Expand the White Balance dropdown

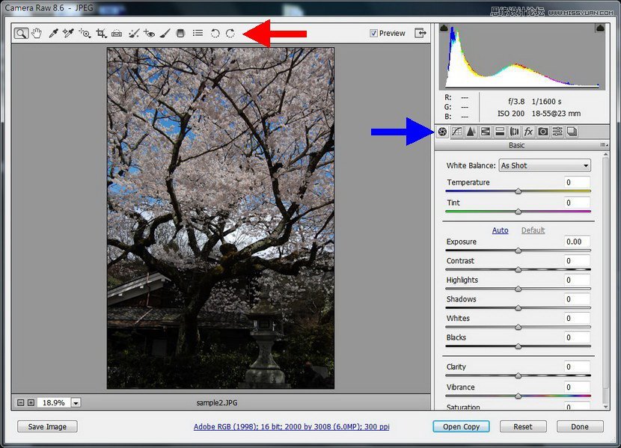[545, 165]
